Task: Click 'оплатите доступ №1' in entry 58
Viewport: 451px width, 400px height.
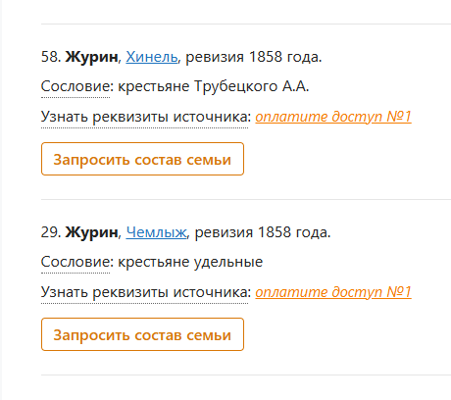Action: click(333, 117)
